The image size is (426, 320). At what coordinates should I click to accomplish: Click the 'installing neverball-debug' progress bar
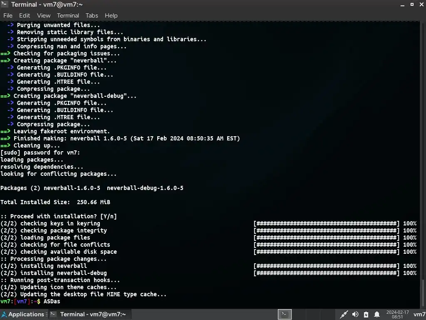pos(327,273)
